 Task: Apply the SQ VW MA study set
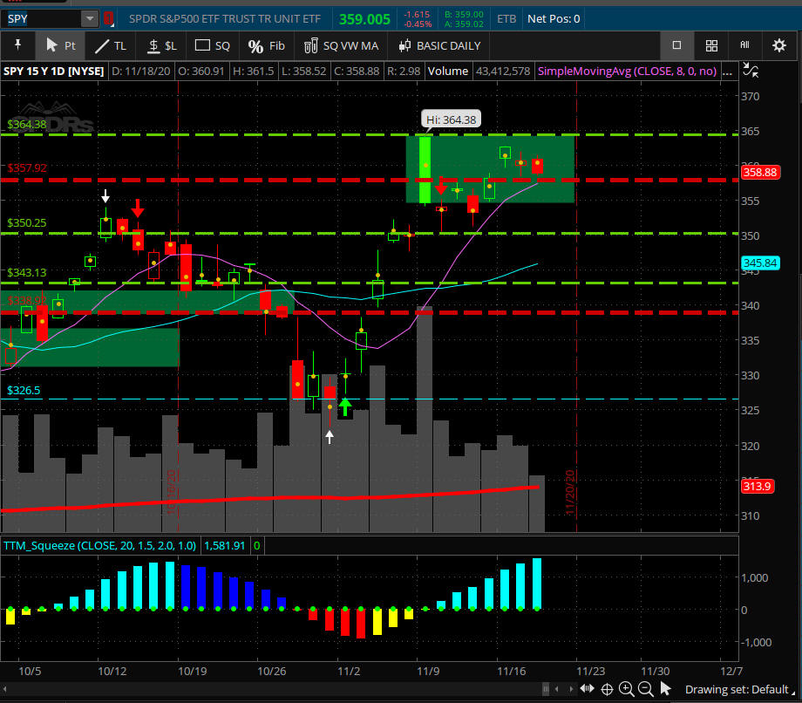(341, 45)
